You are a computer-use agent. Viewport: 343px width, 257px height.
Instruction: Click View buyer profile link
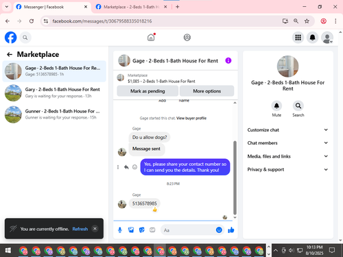click(x=191, y=118)
